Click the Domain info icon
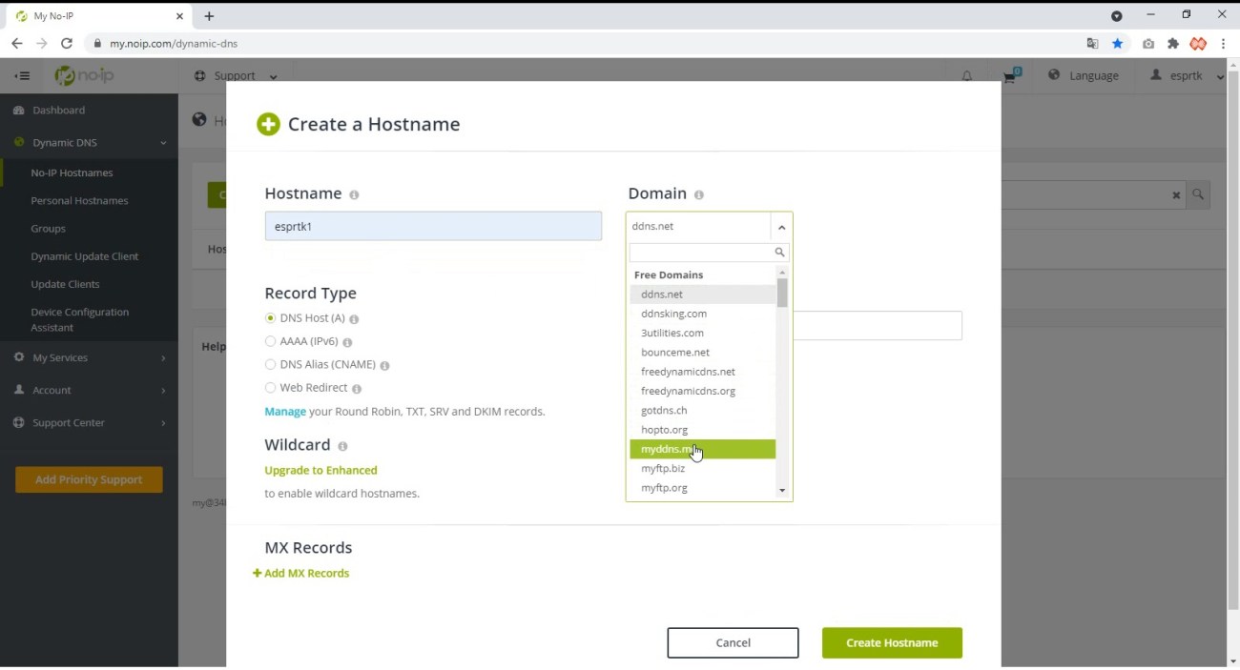The width and height of the screenshot is (1240, 670). (x=699, y=194)
